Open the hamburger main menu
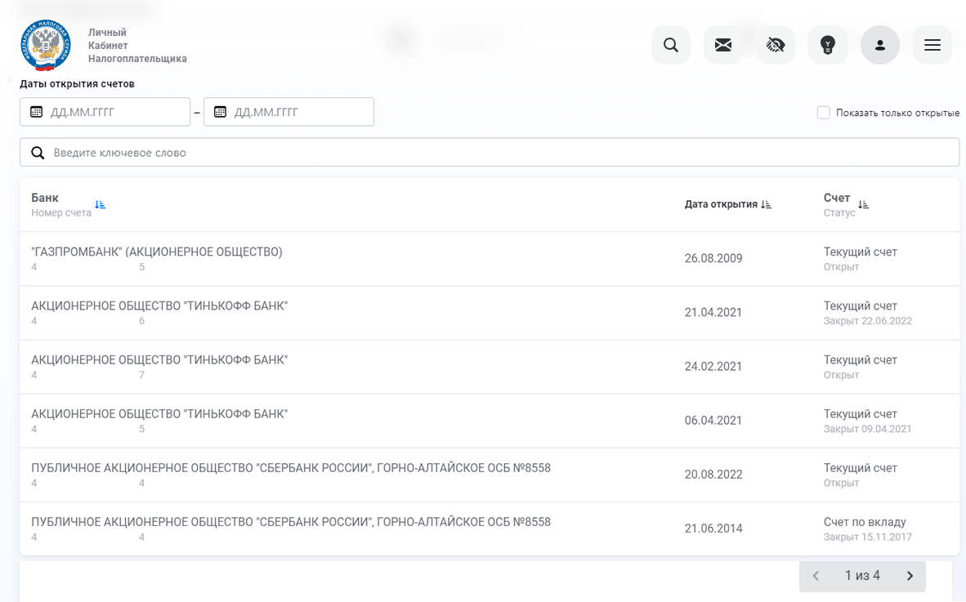 (932, 45)
